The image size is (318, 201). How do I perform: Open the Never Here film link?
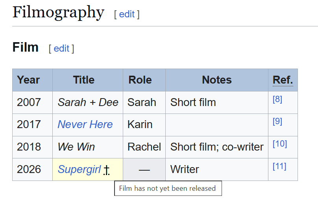(x=85, y=125)
